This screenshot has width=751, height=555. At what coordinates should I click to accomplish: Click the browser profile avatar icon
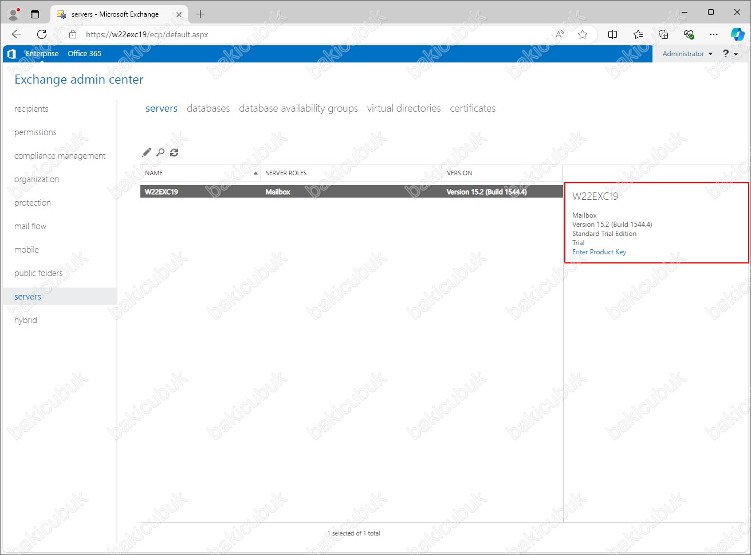coord(13,14)
